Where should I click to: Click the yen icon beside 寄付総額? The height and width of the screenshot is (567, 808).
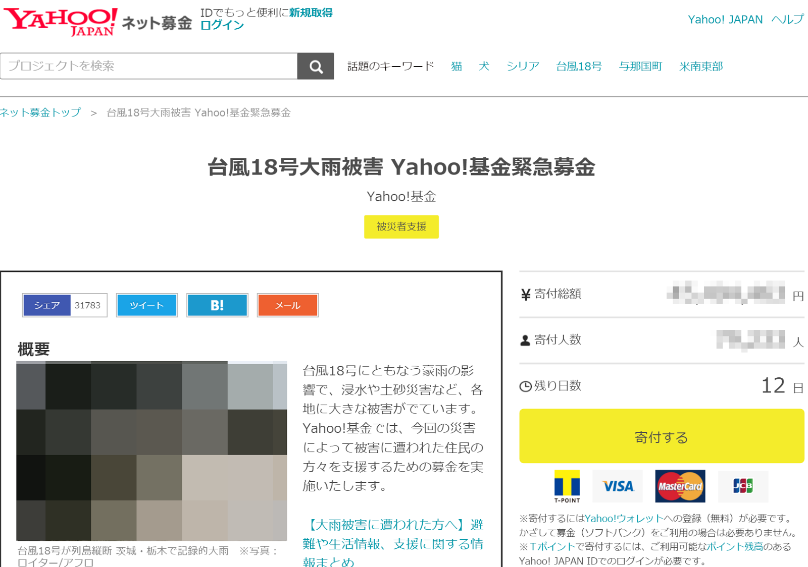pos(525,295)
